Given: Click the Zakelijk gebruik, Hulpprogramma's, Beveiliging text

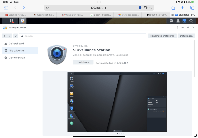Looking at the screenshot, I should (101, 55).
